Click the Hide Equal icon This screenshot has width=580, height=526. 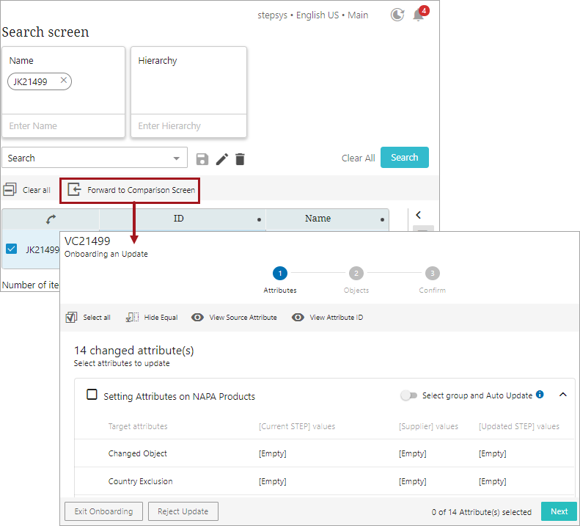(132, 317)
